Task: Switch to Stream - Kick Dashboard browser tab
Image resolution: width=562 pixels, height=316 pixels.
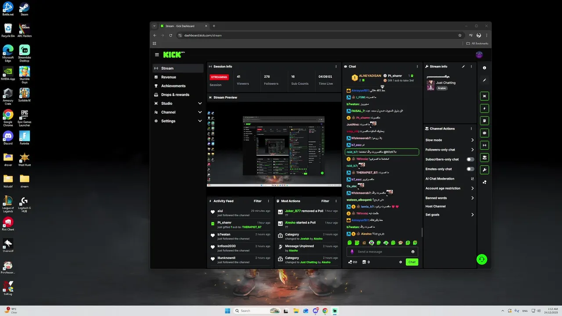Action: click(x=184, y=26)
